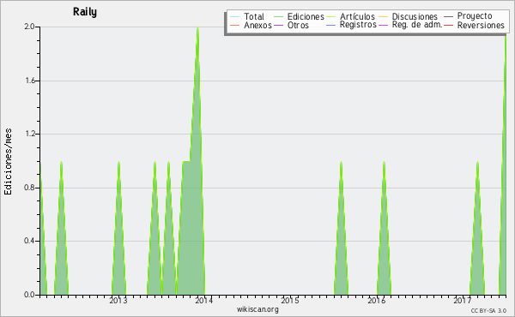The width and height of the screenshot is (515, 317).
Task: Click the 0.8 y-axis value
Action: pos(29,188)
